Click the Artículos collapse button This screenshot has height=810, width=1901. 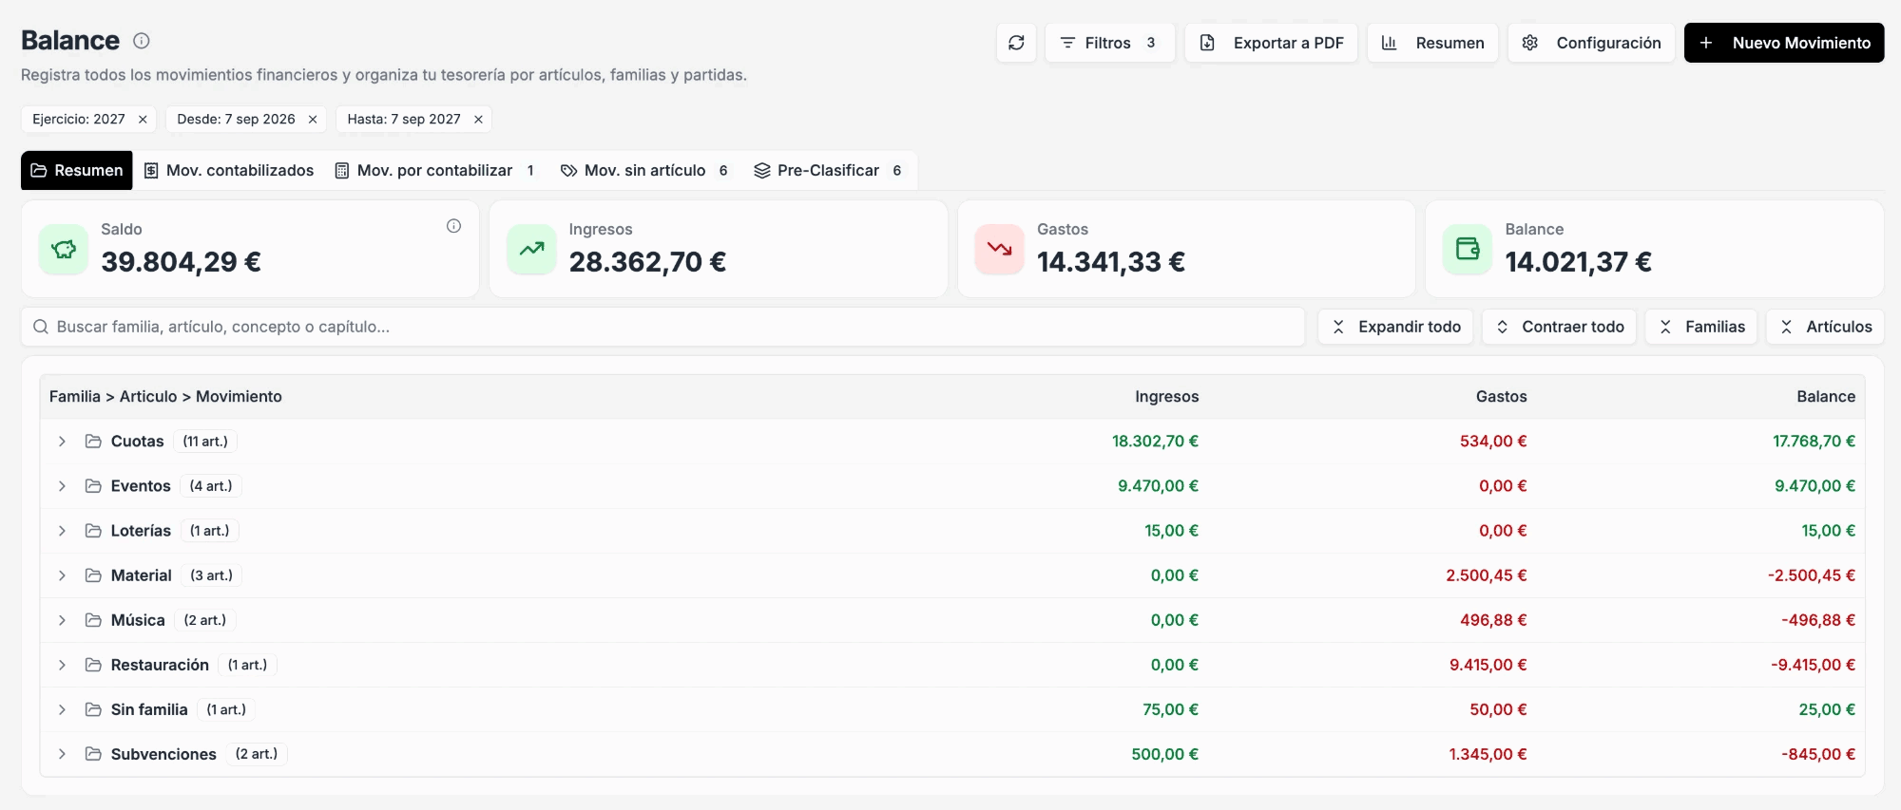[1825, 327]
